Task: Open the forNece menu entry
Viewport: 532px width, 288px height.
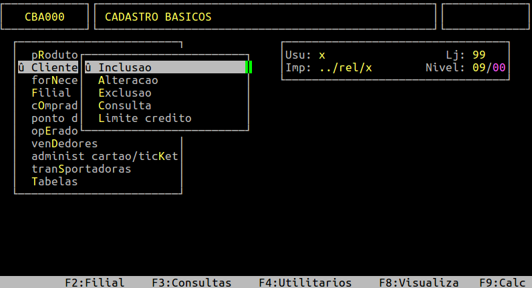Action: pyautogui.click(x=55, y=80)
